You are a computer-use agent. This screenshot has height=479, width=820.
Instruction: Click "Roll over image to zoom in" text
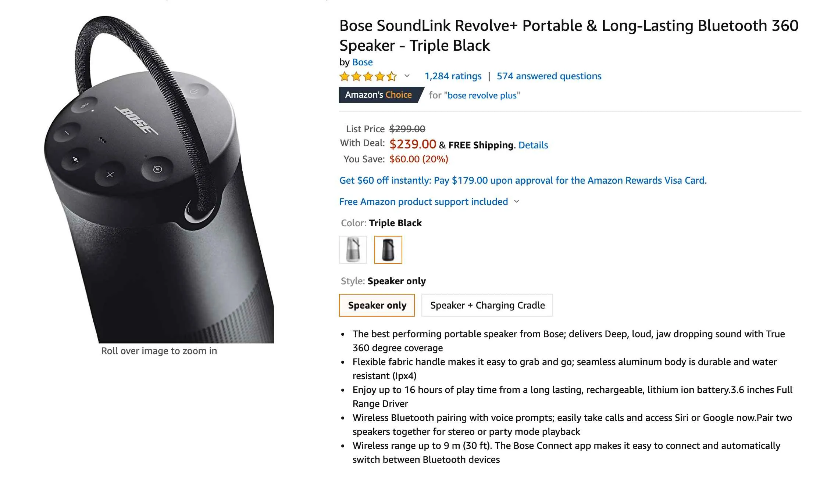[x=159, y=351]
